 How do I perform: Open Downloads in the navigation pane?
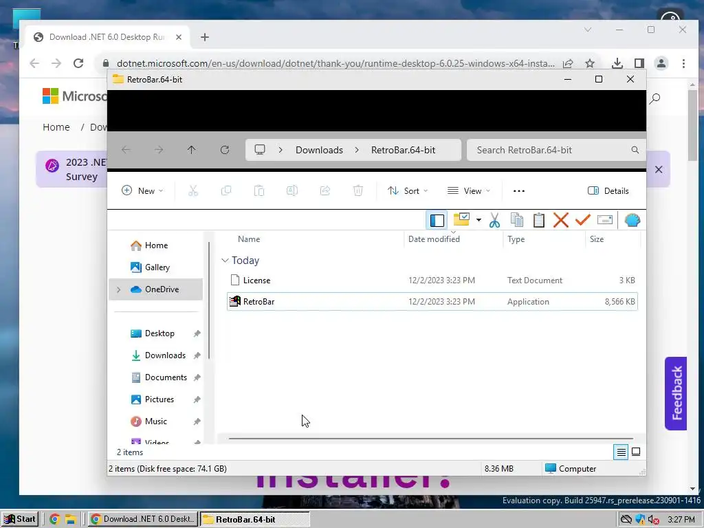point(156,355)
